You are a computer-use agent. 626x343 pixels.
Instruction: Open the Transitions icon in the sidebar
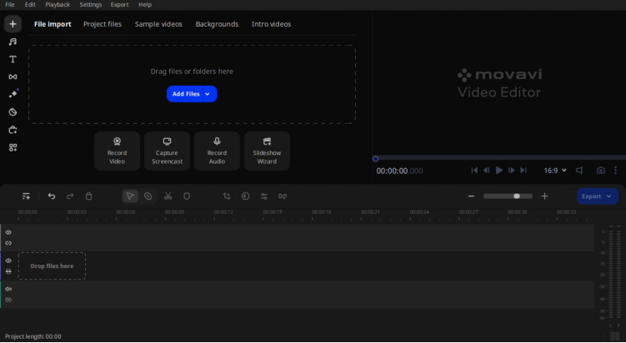point(13,77)
